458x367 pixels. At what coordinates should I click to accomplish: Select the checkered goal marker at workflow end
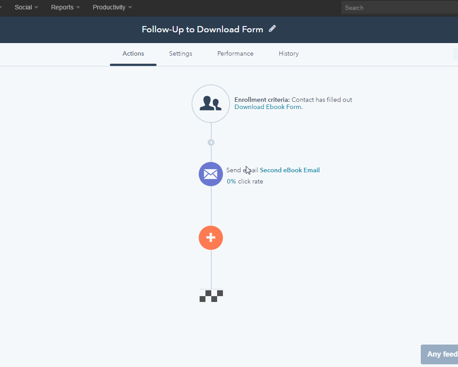(211, 296)
